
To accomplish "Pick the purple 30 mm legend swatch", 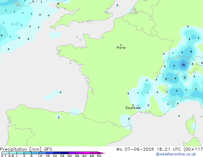I will [x=72, y=153].
